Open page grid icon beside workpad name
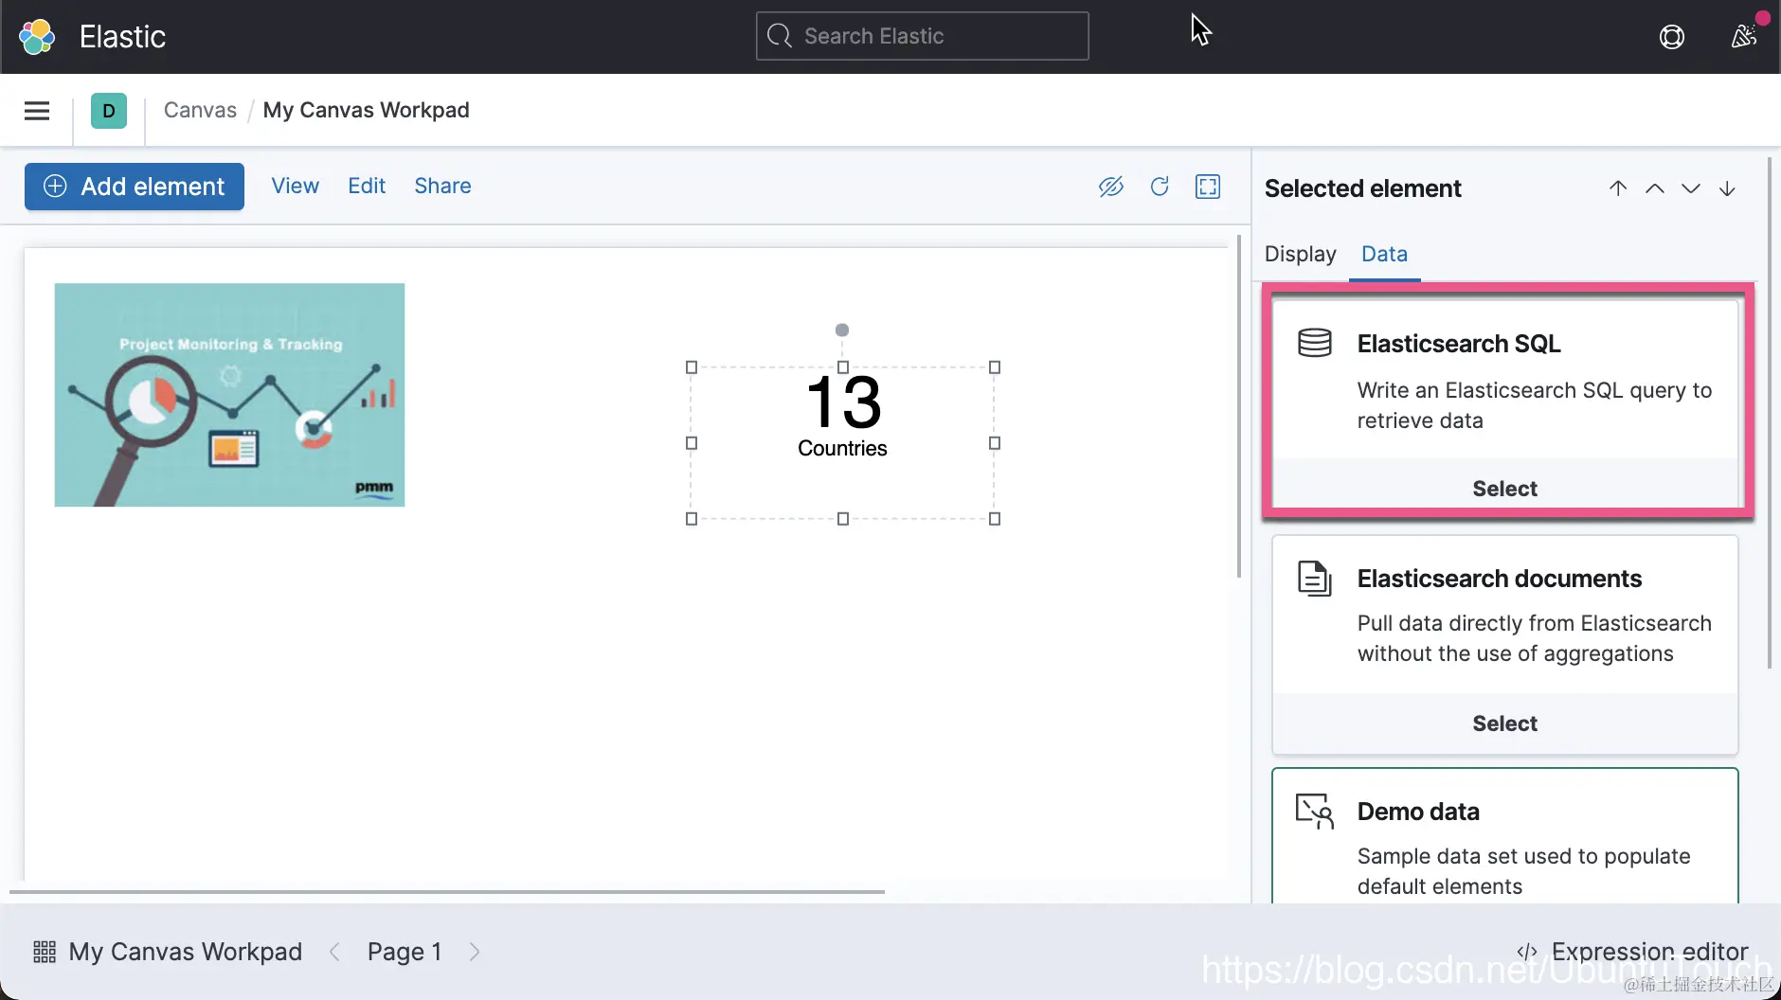The height and width of the screenshot is (1000, 1781). [x=45, y=952]
